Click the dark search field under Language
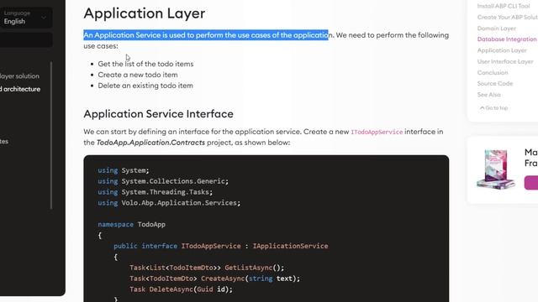 click(26, 39)
